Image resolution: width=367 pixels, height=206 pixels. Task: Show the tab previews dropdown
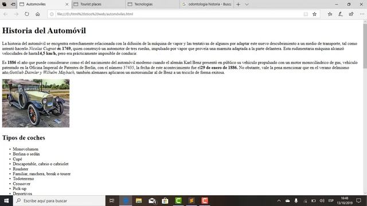tap(247, 4)
